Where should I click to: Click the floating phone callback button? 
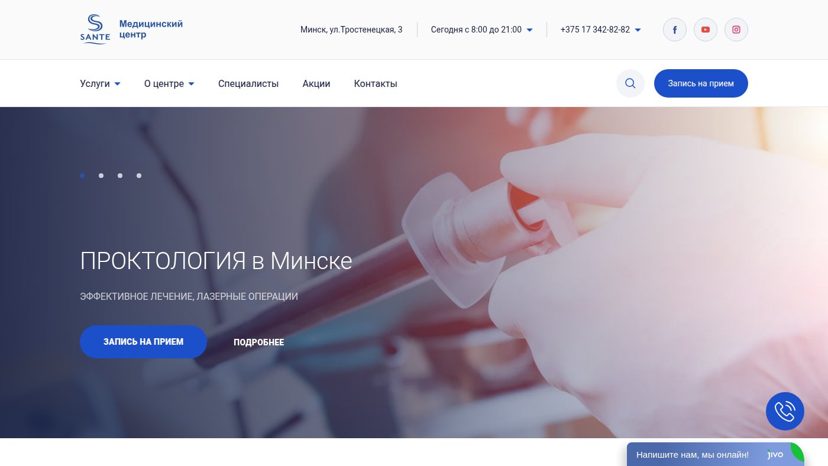click(x=785, y=411)
